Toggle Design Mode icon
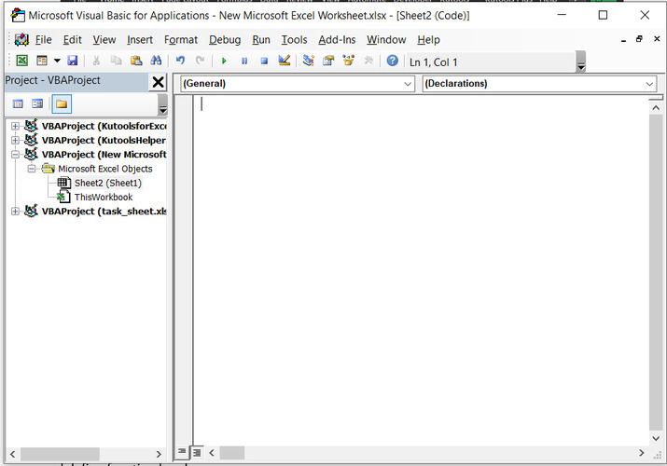Viewport: 667px width, 466px height. (285, 61)
